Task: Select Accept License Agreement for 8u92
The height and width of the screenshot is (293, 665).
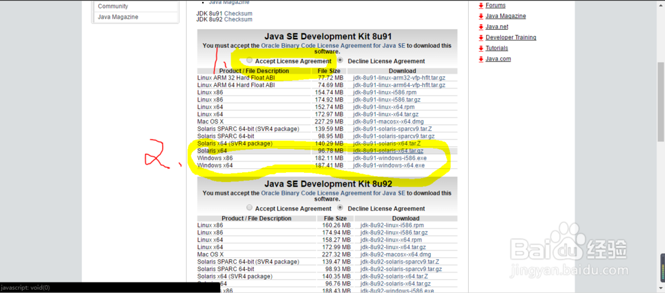Action: (249, 208)
